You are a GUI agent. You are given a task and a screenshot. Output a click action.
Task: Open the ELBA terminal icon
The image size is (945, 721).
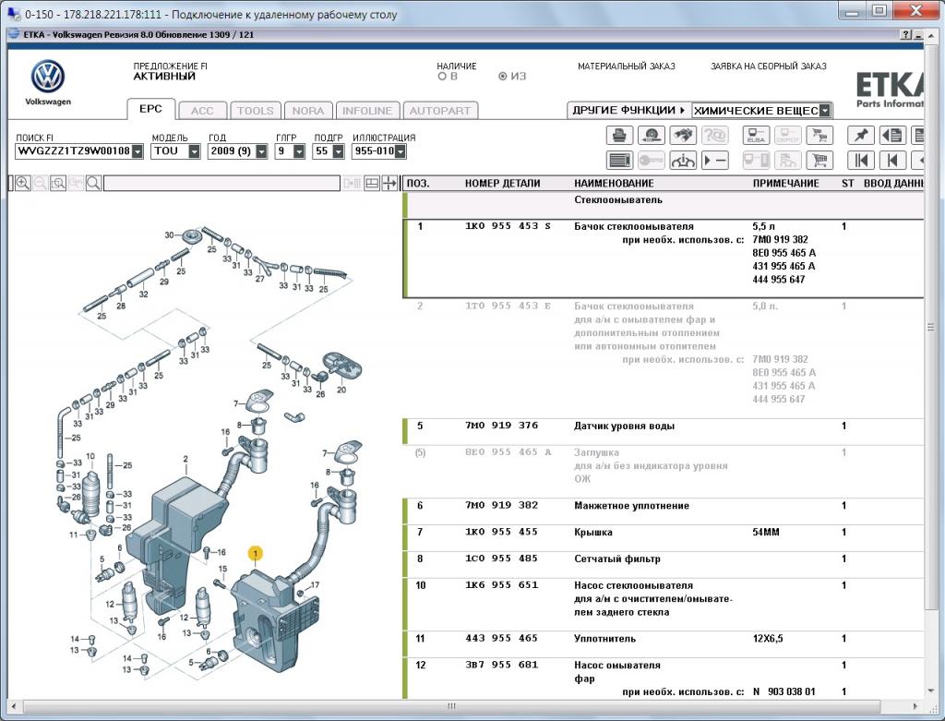tap(756, 136)
